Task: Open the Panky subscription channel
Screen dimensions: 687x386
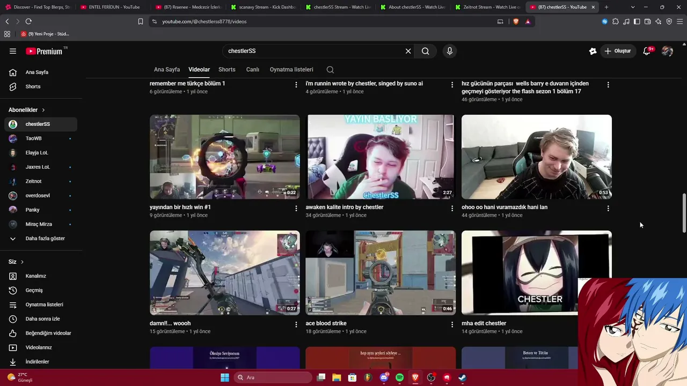Action: (41, 210)
